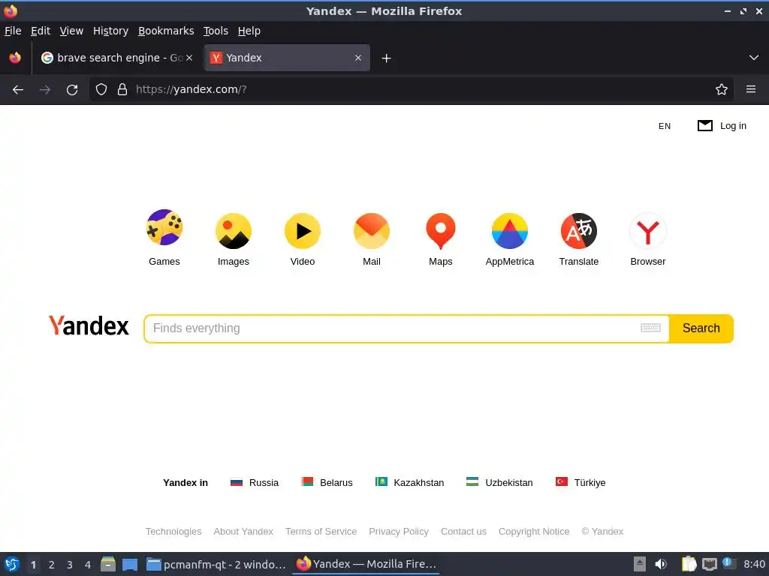Image resolution: width=769 pixels, height=576 pixels.
Task: Open pcmanfm-qt taskbar window entry
Action: pos(216,564)
